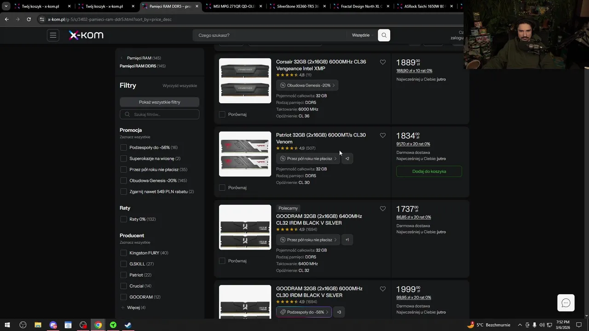Click 'Dodaj do koszyka' for Patriot Venom
The height and width of the screenshot is (331, 589).
point(429,171)
